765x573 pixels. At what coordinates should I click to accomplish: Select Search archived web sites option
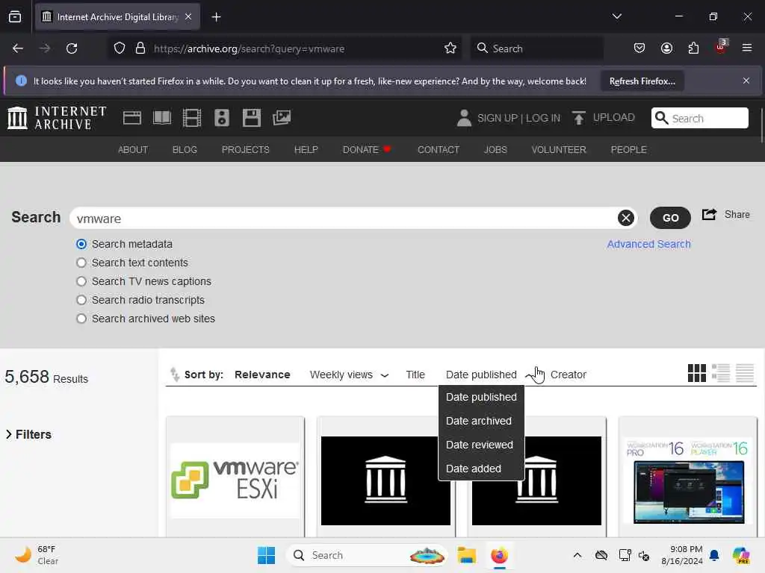81,319
